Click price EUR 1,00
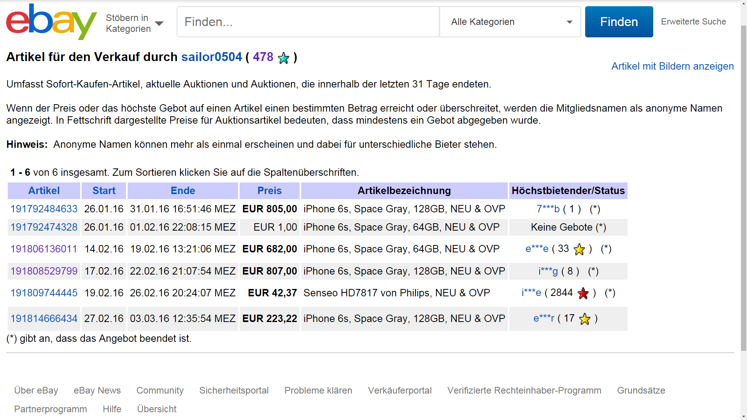This screenshot has height=420, width=747. point(275,227)
